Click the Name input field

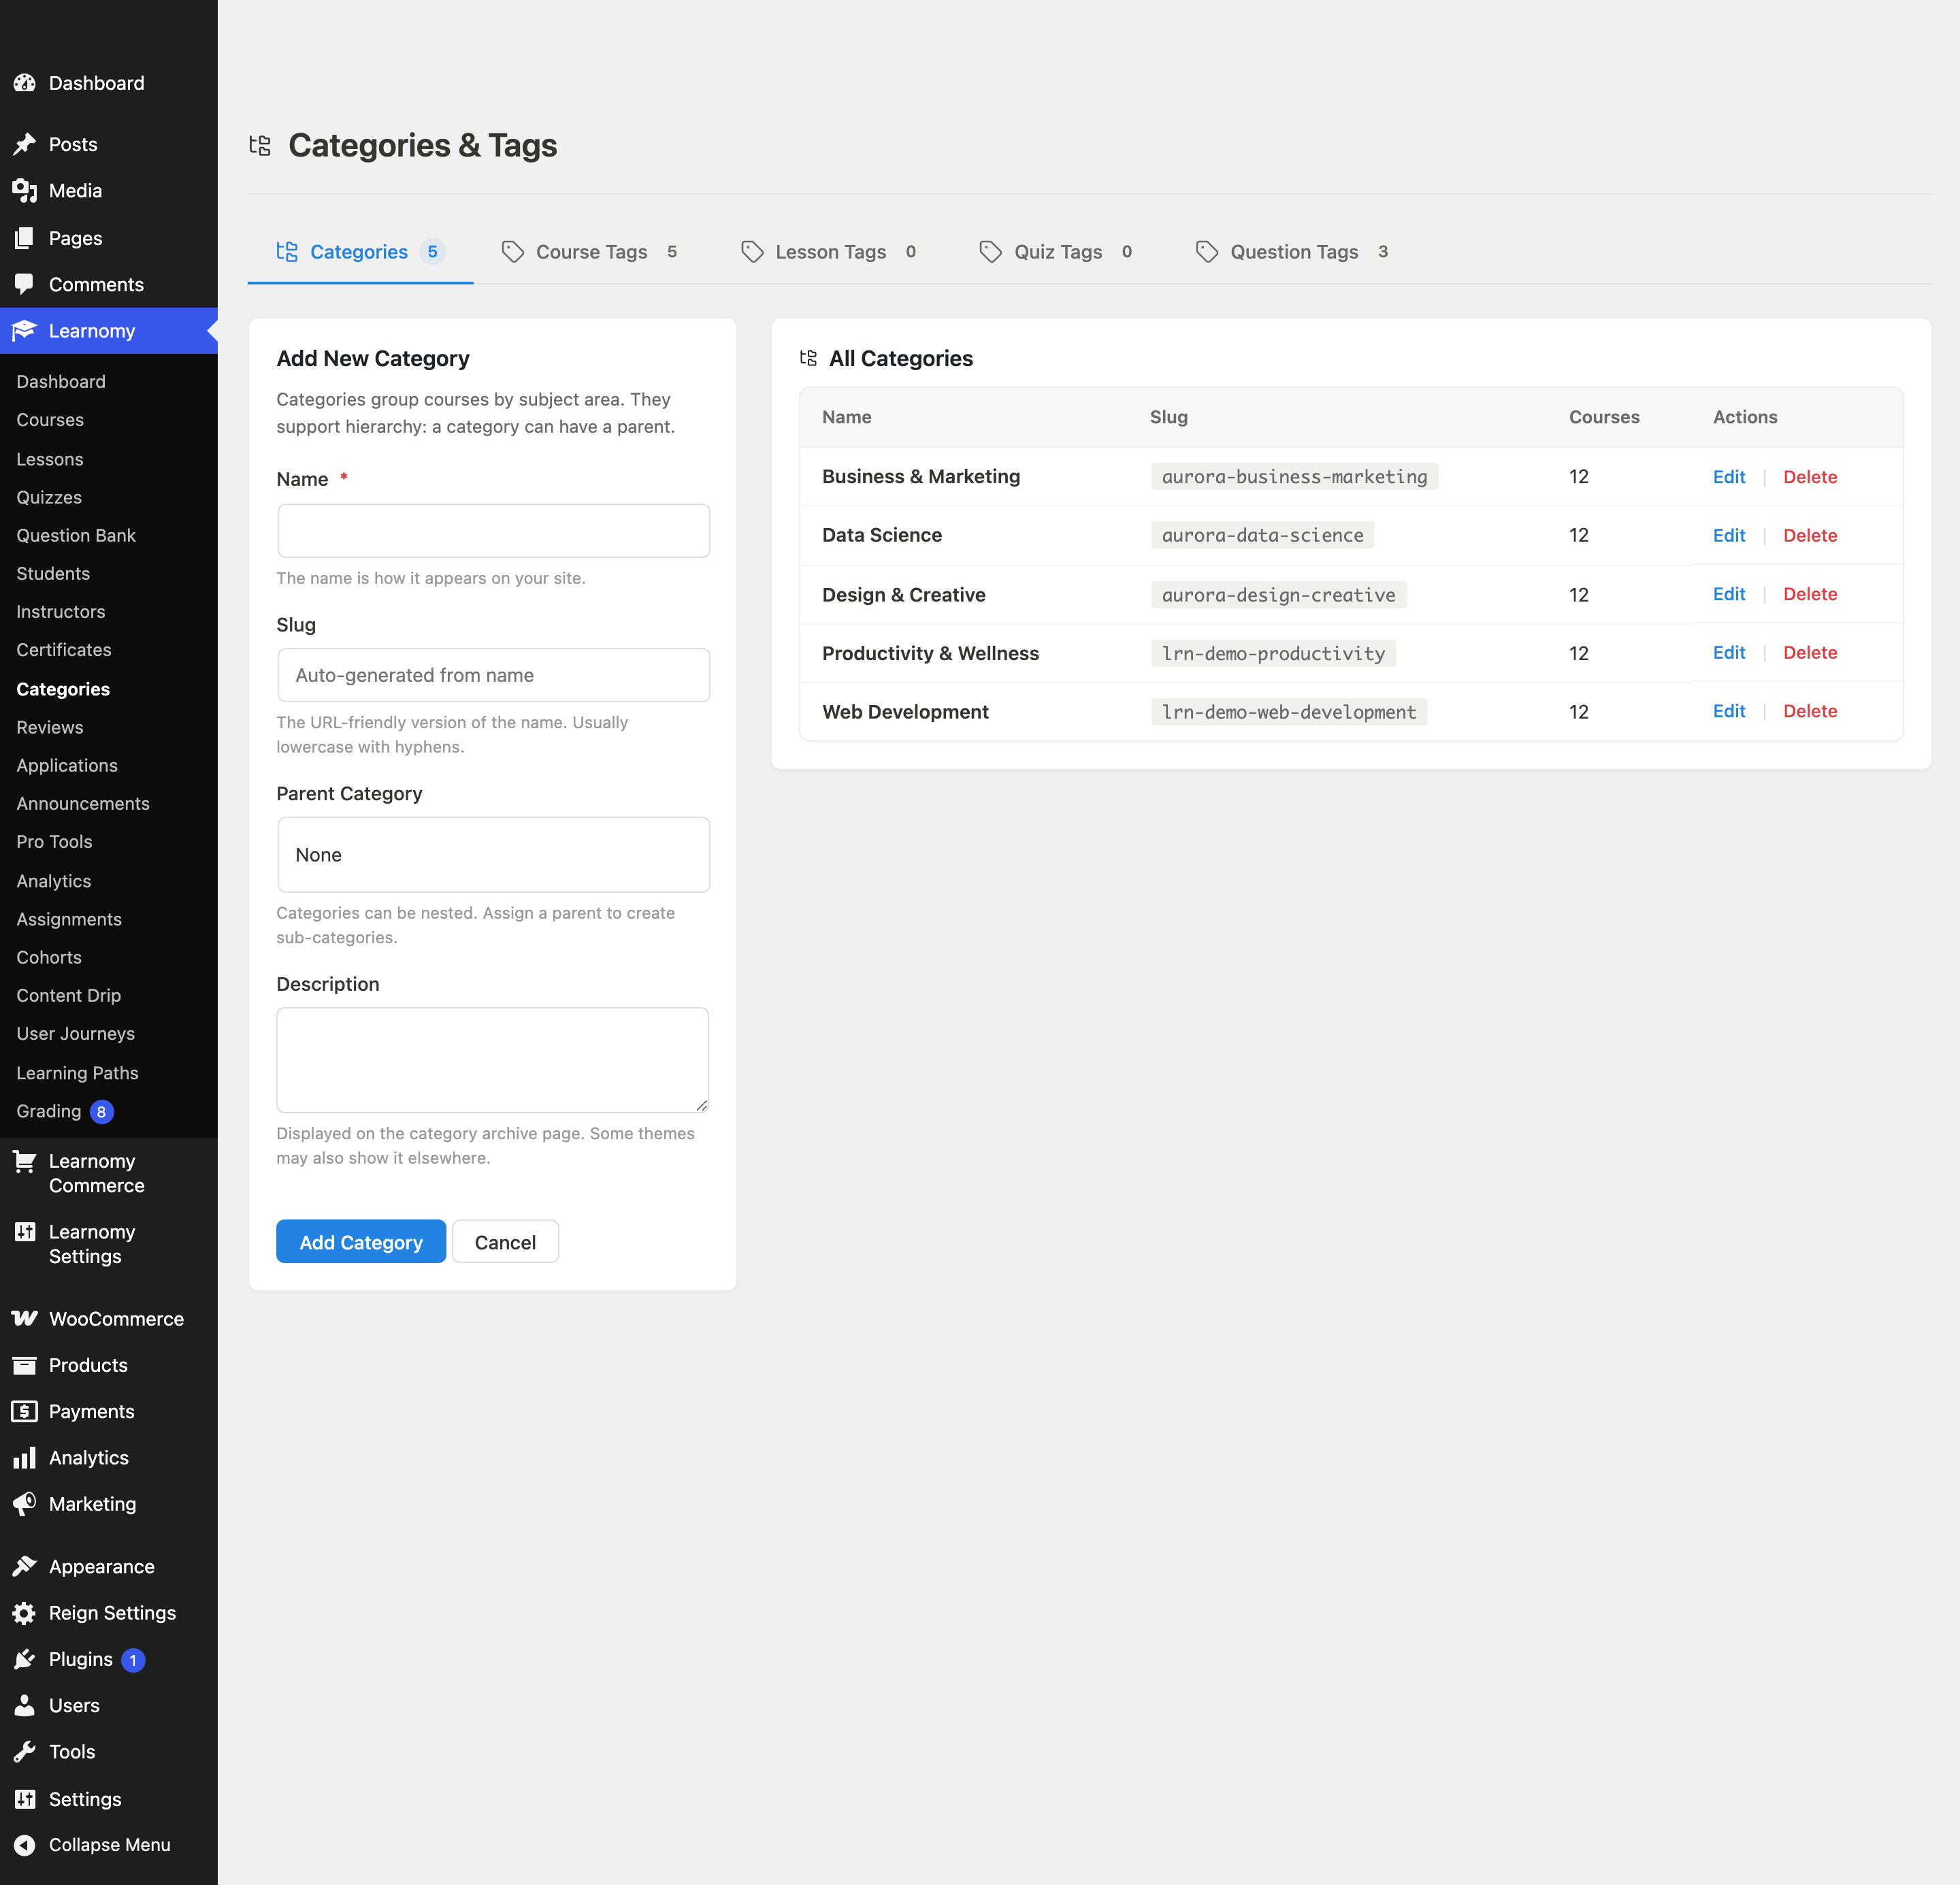[x=493, y=530]
